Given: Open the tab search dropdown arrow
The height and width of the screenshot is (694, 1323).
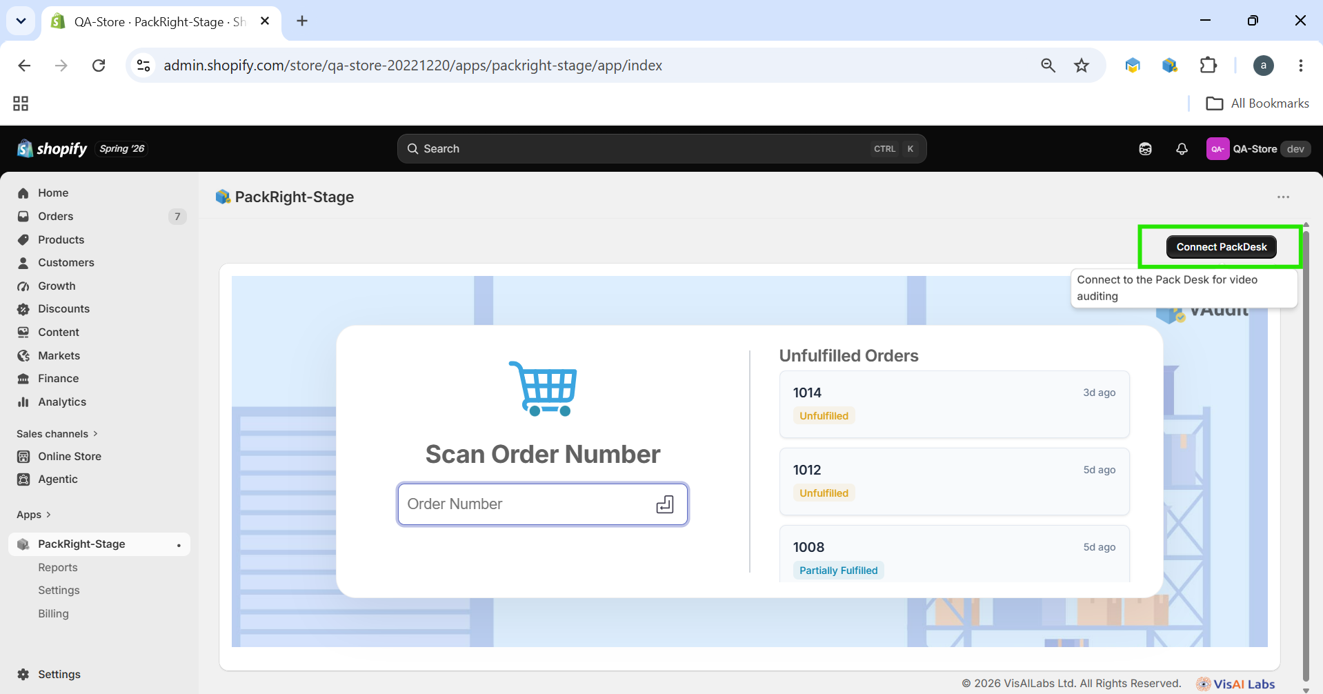Looking at the screenshot, I should point(21,21).
